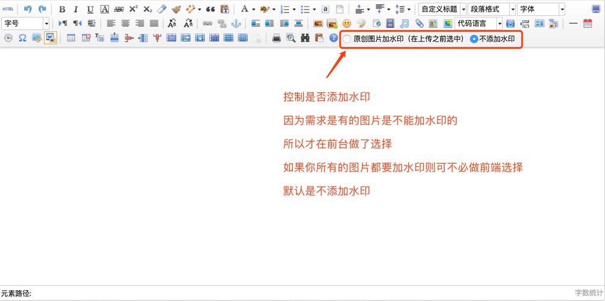605x301 pixels.
Task: Select 不添加水印 radio option
Action: [x=474, y=39]
